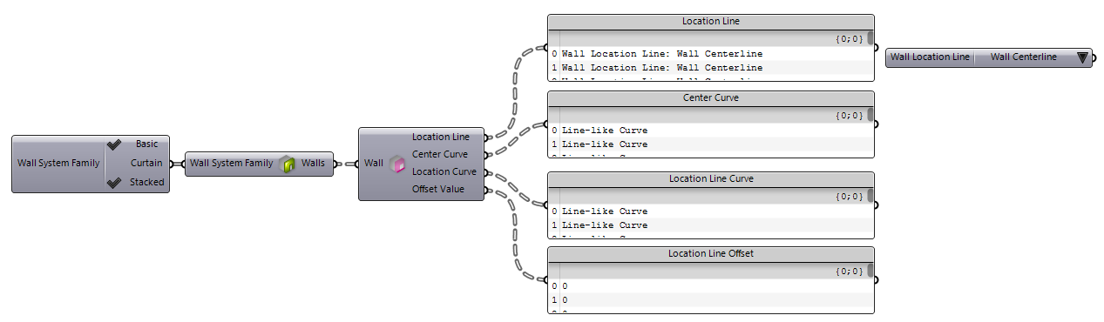
Task: Click the Location Line Offset panel header
Action: 710,253
